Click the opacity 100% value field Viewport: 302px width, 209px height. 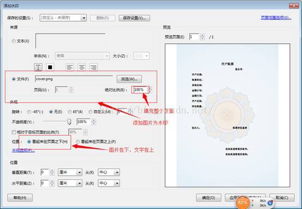pos(84,122)
